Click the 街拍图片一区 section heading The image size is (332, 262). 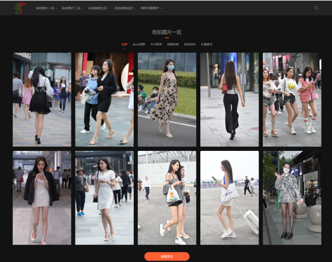pyautogui.click(x=167, y=32)
